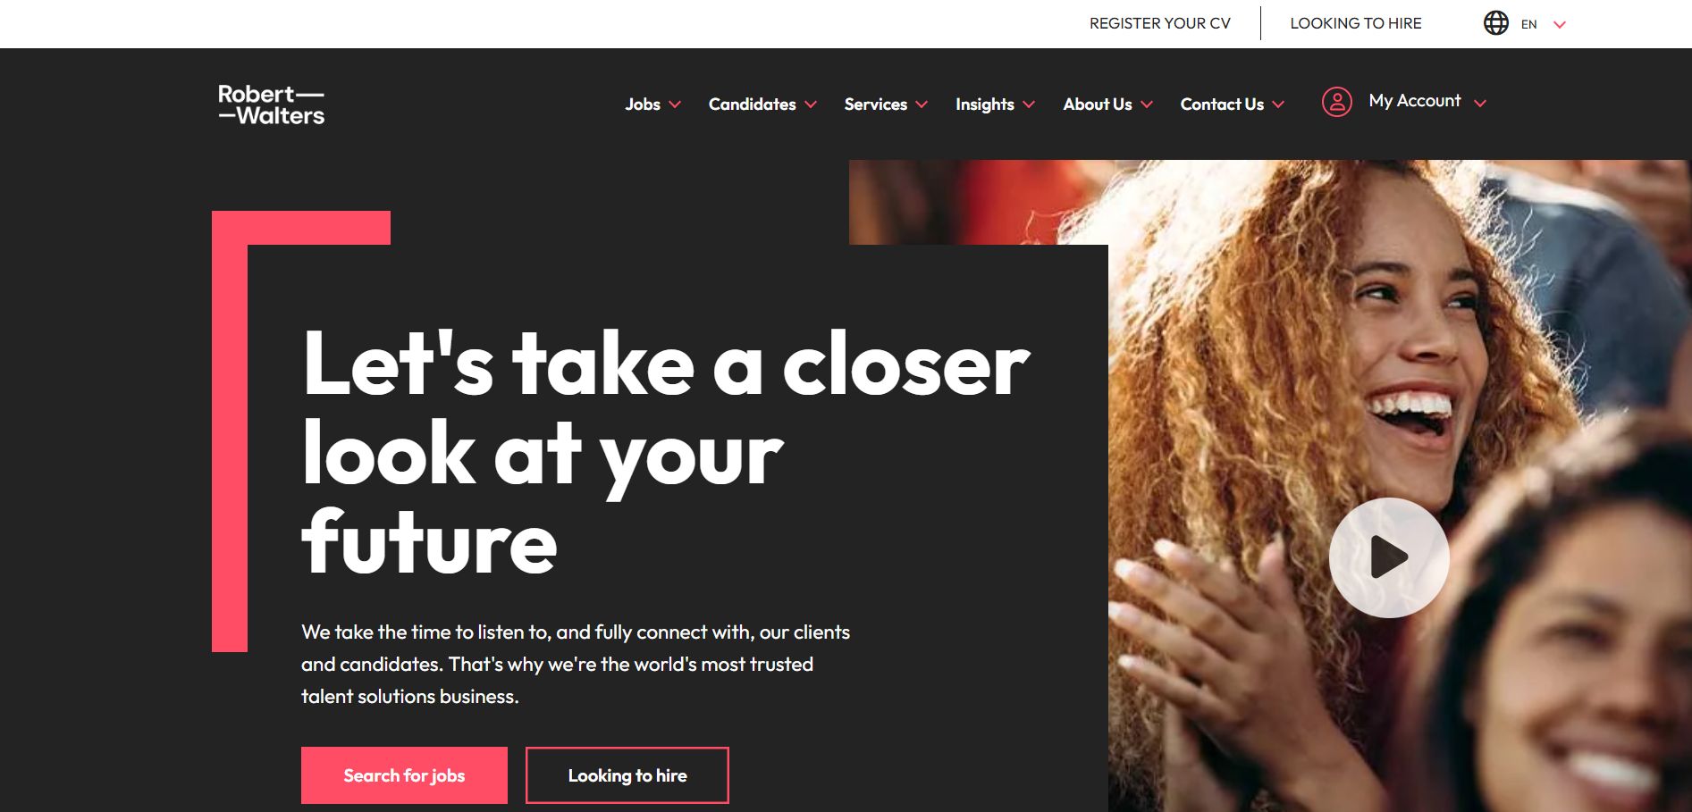This screenshot has width=1692, height=812.
Task: Click the Robert Walters logo
Action: (272, 105)
